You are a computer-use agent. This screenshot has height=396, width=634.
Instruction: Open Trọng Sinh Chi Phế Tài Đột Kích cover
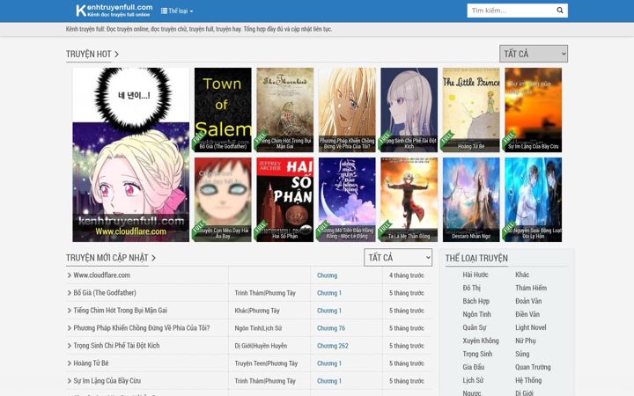[x=409, y=110]
